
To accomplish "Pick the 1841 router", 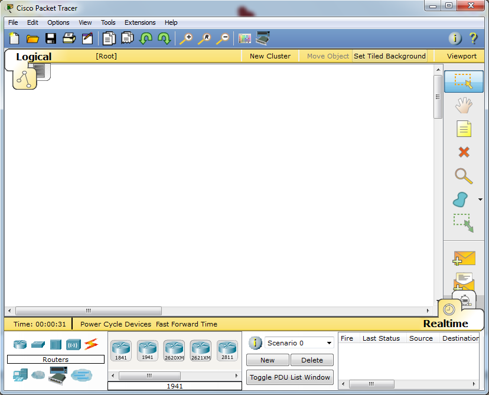I will [x=120, y=351].
